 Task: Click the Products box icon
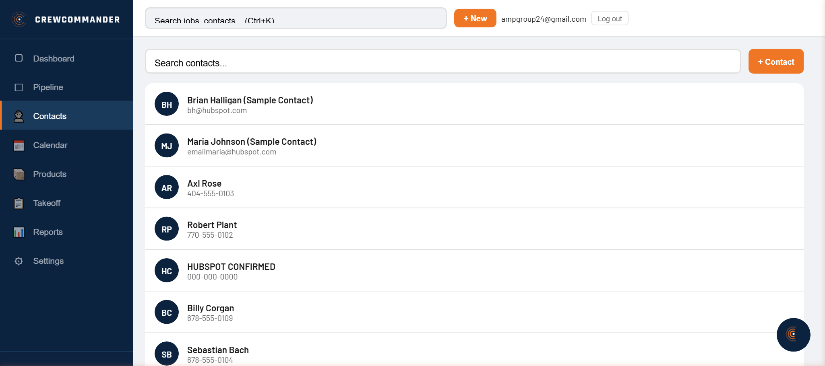point(19,174)
